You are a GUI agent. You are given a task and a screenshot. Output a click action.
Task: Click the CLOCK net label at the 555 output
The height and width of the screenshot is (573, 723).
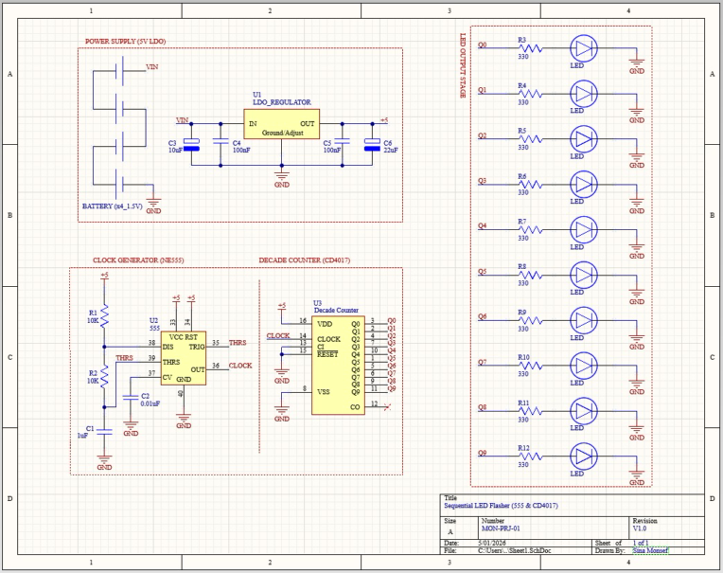coord(240,366)
